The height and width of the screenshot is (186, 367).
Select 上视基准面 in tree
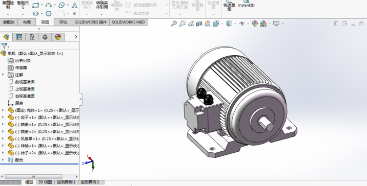coord(25,89)
